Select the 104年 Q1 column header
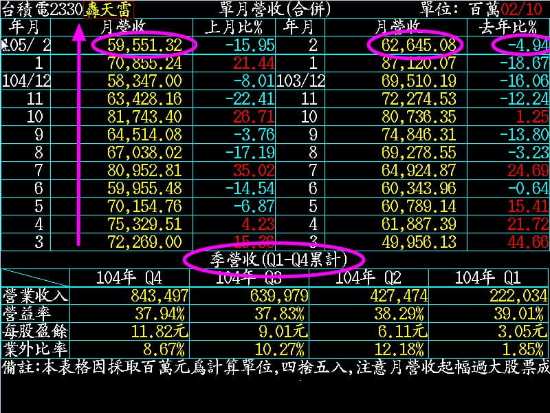 point(489,277)
